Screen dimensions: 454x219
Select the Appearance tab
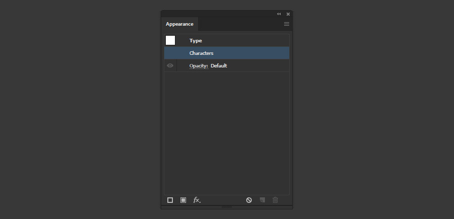point(179,24)
